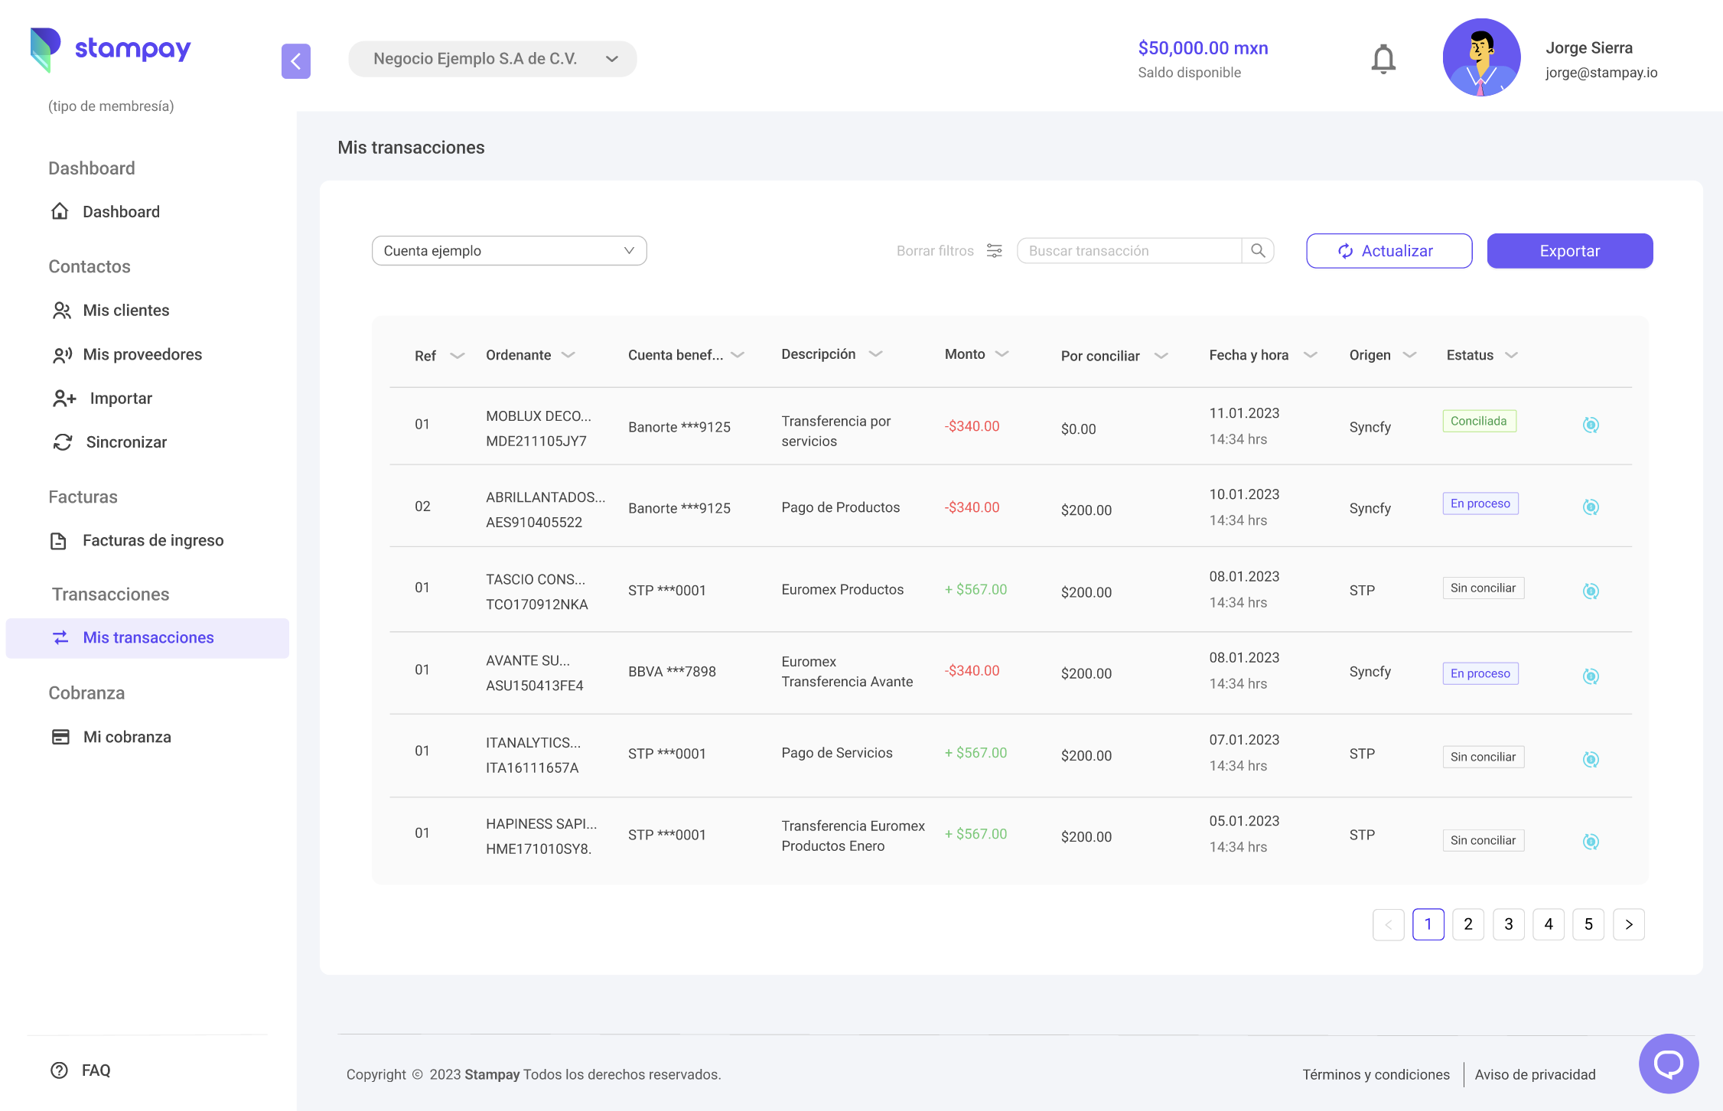Viewport: 1723px width, 1111px height.
Task: Click the notification bell icon
Action: (x=1383, y=59)
